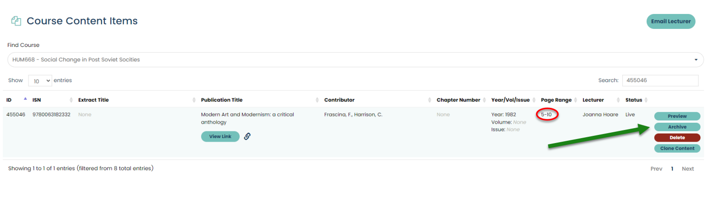Sort by Publication Title sort icon
The height and width of the screenshot is (204, 706).
point(317,100)
